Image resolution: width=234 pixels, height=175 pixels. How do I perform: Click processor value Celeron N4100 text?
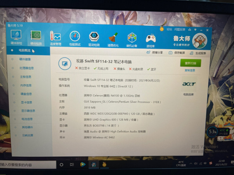tap(112, 96)
